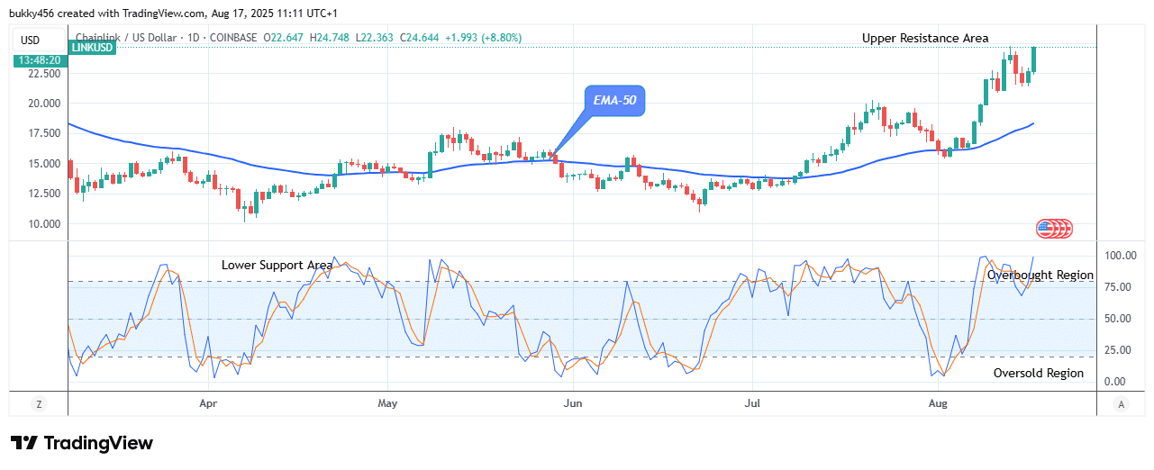Viewport: 1154px width, 470px height.
Task: Click the +1.993 (+8.80%) change value
Action: pos(482,38)
